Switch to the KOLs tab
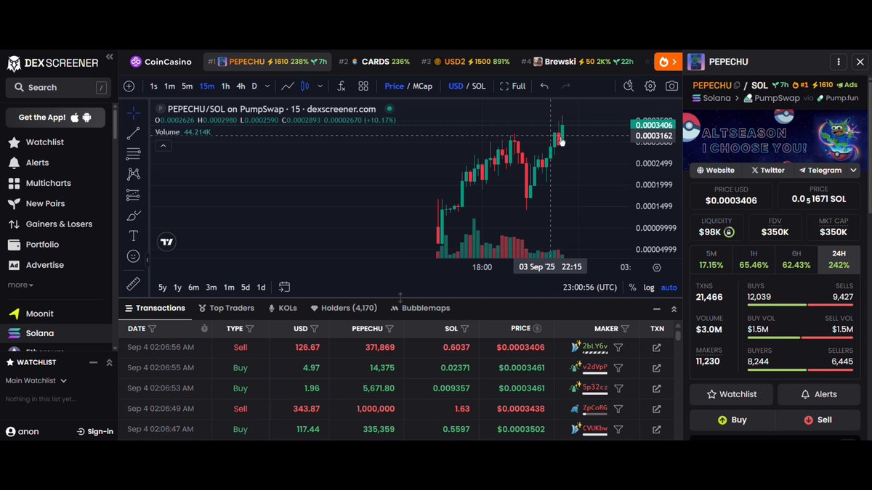872x490 pixels. pos(282,309)
